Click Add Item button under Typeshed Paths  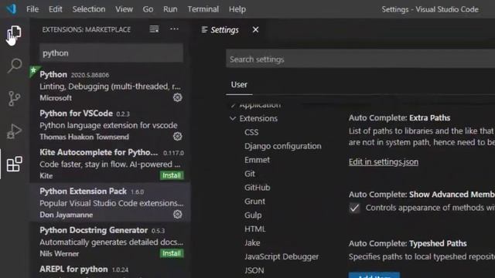374,275
